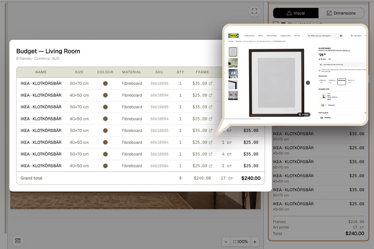Image resolution: width=374 pixels, height=249 pixels.
Task: Select the blue bedroom thumbnail
Action: point(233,74)
